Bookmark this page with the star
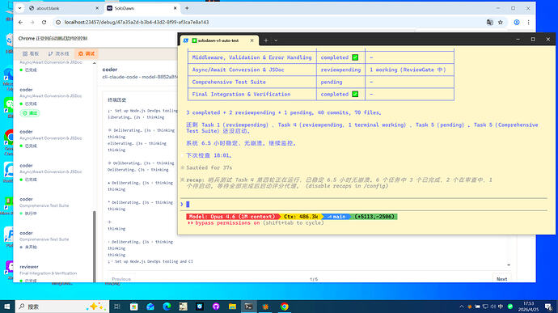558x313 pixels. point(501,22)
